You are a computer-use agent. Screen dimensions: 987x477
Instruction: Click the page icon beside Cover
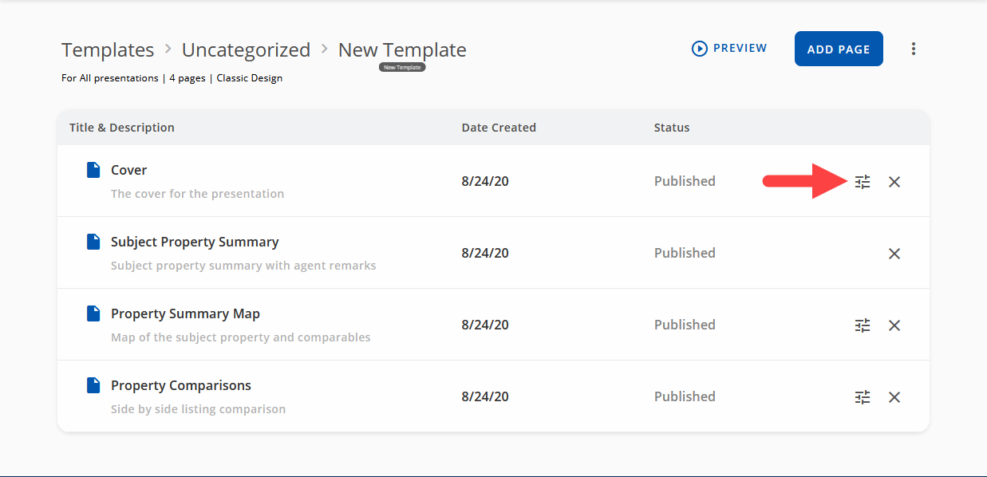pos(93,169)
